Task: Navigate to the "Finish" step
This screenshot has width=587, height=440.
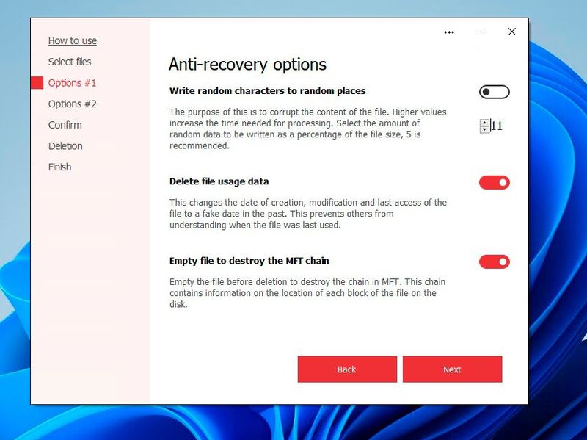Action: click(59, 167)
